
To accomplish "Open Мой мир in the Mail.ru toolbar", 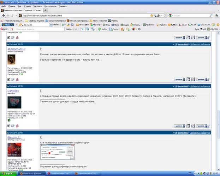I will (95, 25).
